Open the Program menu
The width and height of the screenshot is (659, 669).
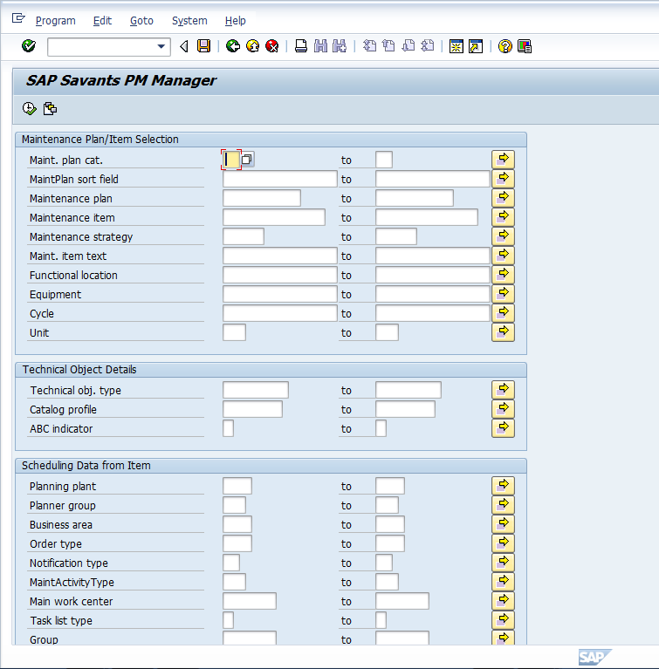click(56, 20)
